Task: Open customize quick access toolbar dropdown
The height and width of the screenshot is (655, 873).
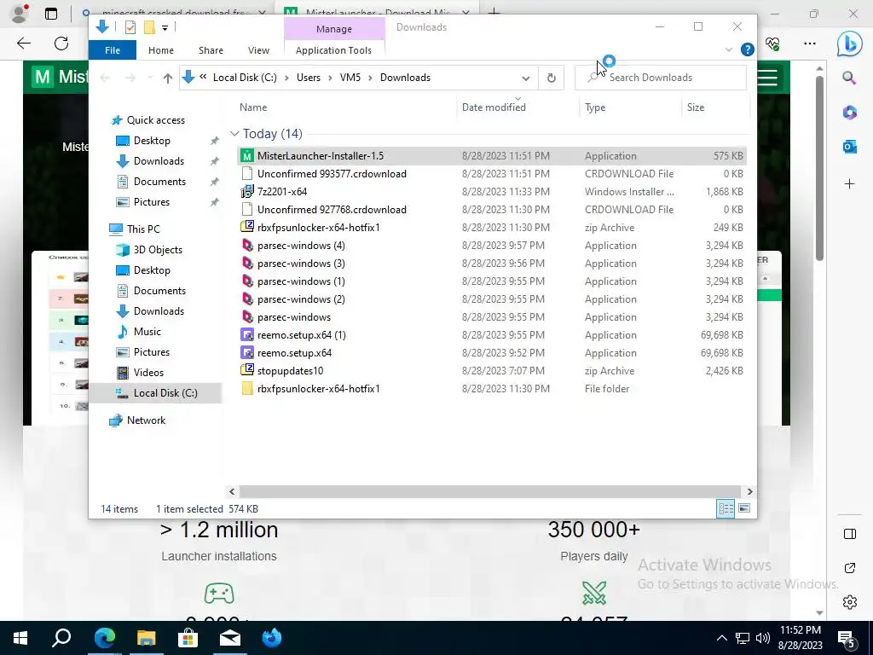Action: click(x=165, y=27)
